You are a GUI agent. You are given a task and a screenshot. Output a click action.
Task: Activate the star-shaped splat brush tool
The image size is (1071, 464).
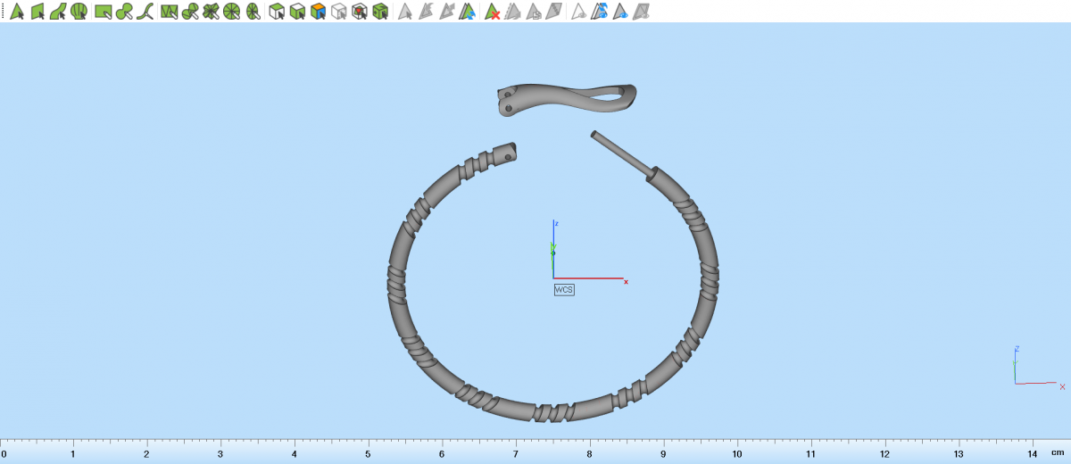pyautogui.click(x=211, y=12)
